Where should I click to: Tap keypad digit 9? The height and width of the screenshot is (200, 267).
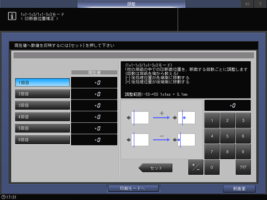click(x=243, y=152)
